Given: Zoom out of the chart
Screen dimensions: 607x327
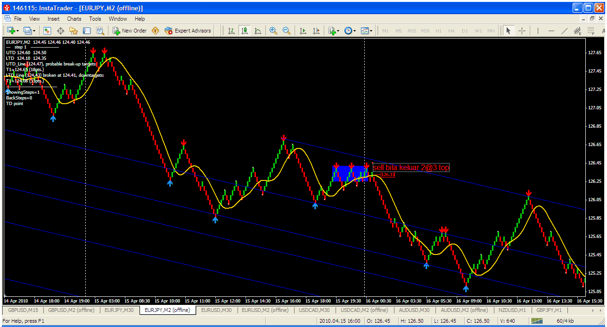Looking at the screenshot, I should 287,31.
